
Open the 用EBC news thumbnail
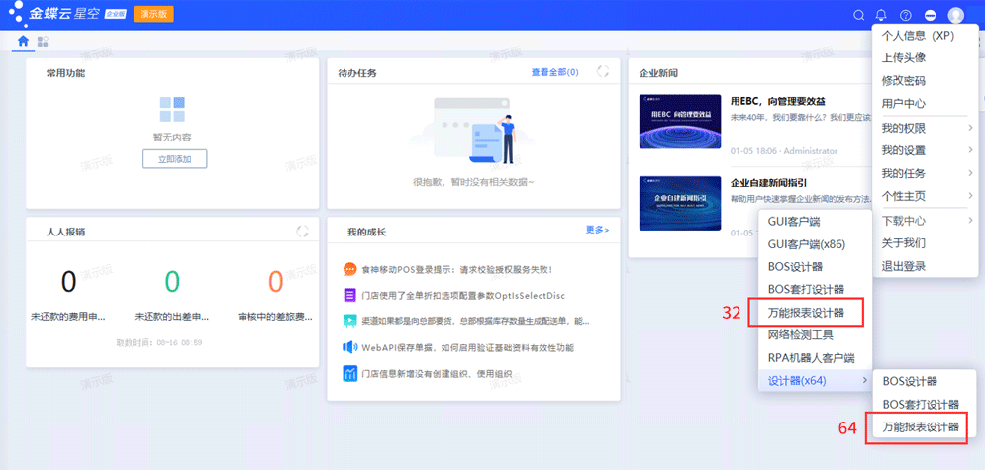[x=680, y=121]
